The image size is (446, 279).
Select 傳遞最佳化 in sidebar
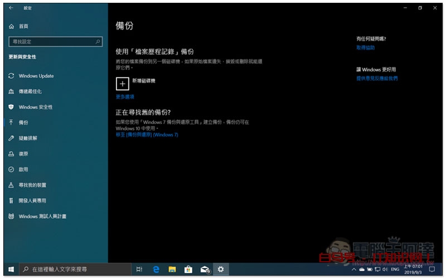click(x=30, y=92)
